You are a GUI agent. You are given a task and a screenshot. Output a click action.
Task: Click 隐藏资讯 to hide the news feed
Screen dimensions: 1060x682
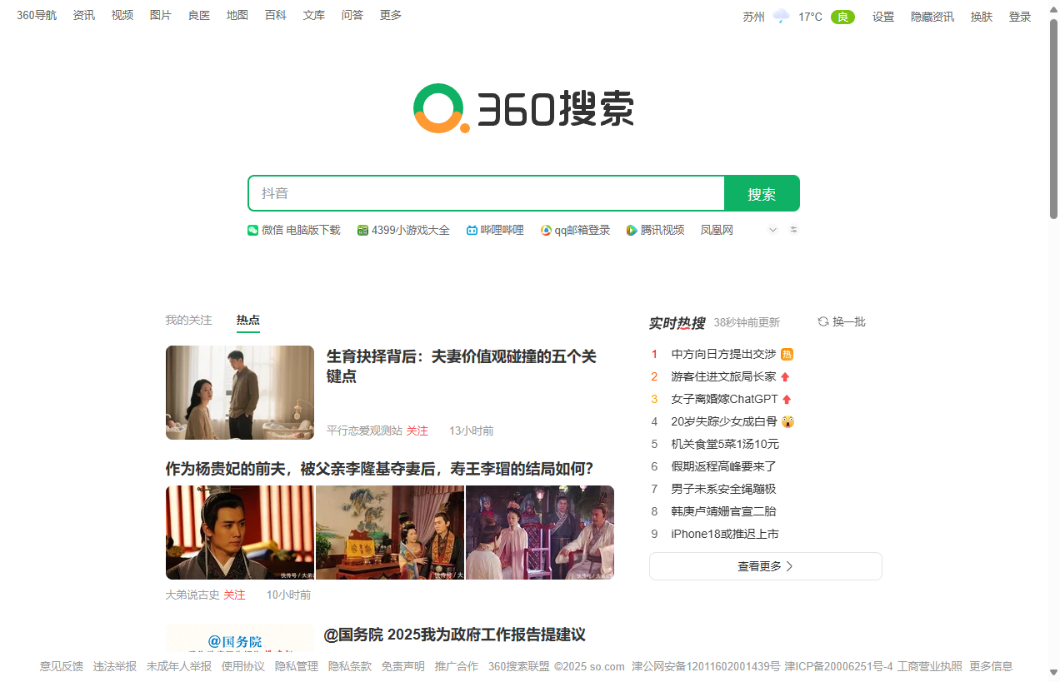click(932, 16)
